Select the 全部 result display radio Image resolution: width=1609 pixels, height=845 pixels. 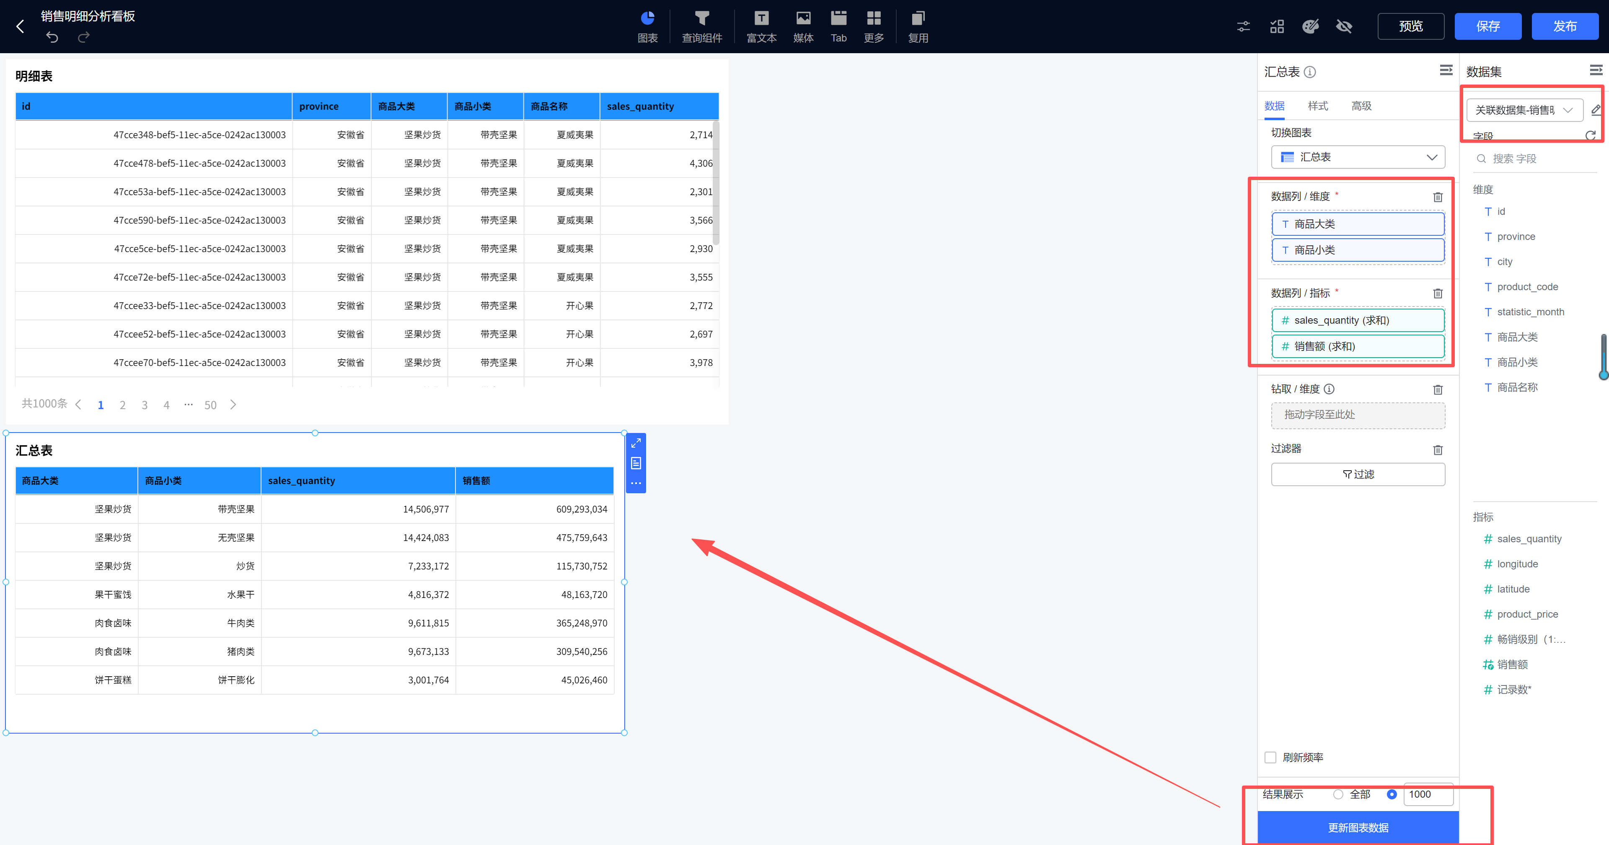click(1338, 794)
